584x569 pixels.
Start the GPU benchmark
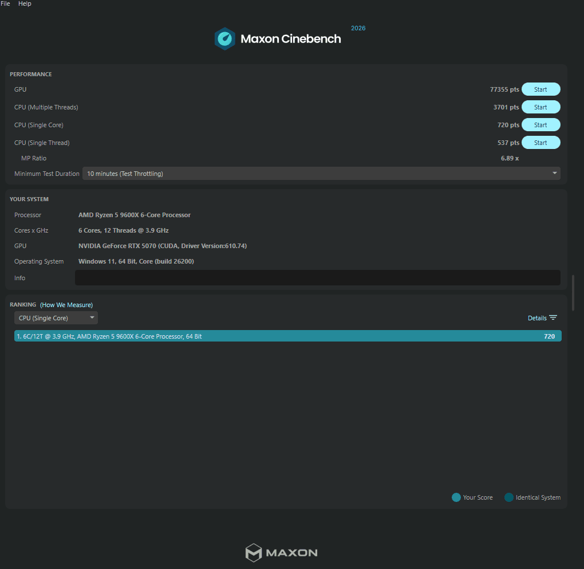[540, 89]
